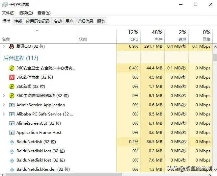Click the Task Manager title bar icon
Image resolution: width=217 pixels, height=176 pixels.
click(5, 5)
